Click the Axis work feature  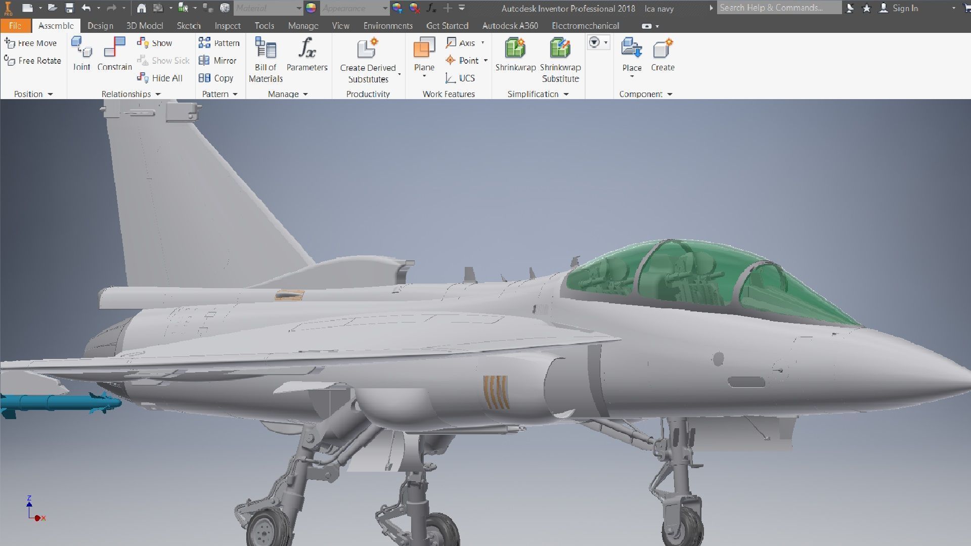(460, 43)
